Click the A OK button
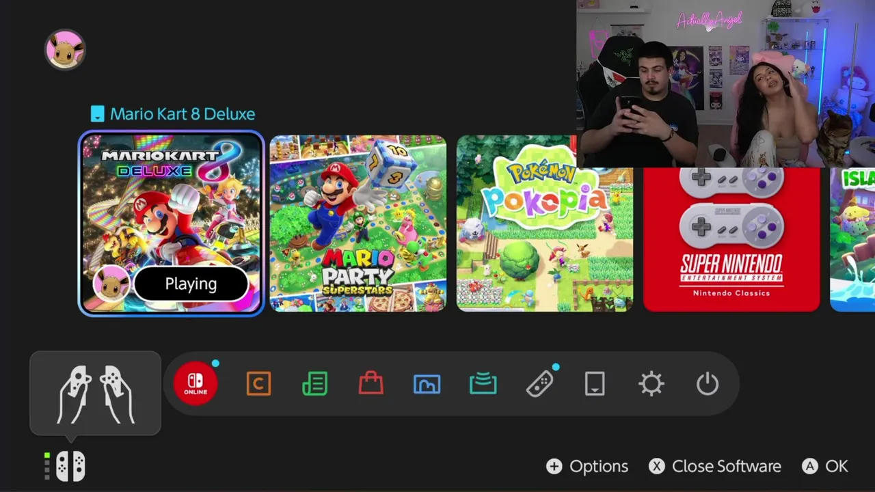Viewport: 875px width, 492px height. click(x=825, y=466)
